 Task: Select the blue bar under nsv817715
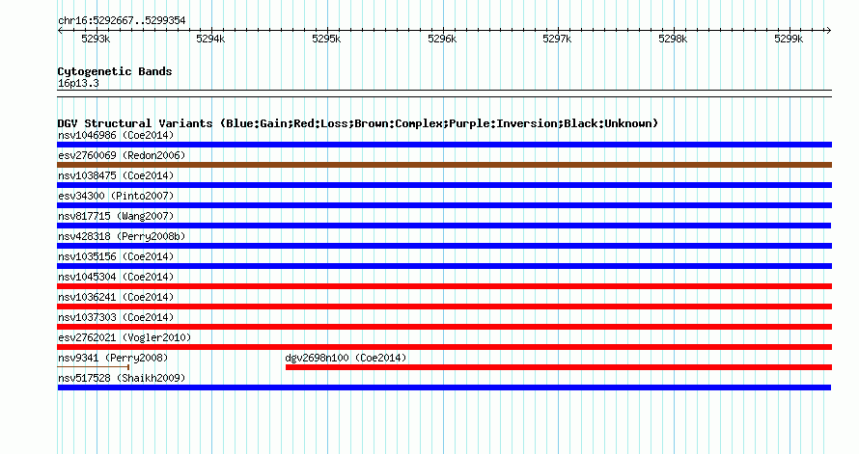coord(444,226)
